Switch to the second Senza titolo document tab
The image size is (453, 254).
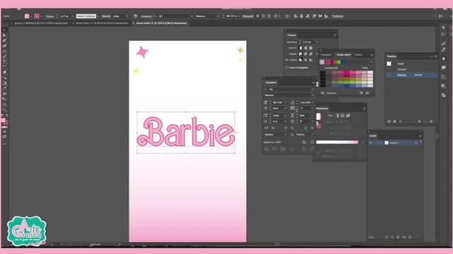tap(102, 23)
